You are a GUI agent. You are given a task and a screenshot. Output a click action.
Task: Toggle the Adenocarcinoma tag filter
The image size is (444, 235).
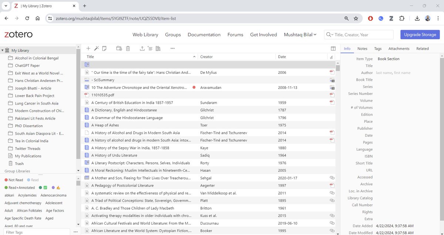[x=54, y=195]
